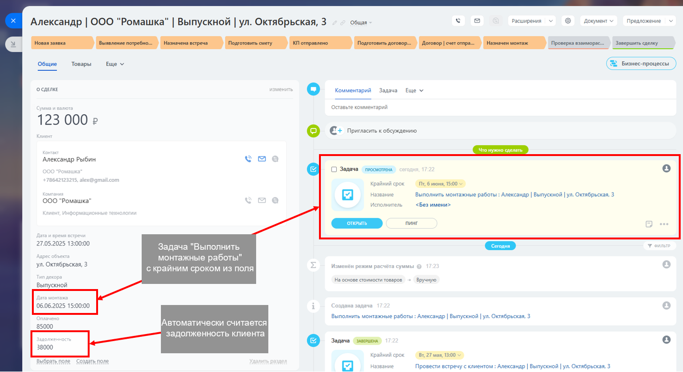Viewport: 683px width, 372px height.
Task: Click the note icon in the yellow task card
Action: click(649, 224)
